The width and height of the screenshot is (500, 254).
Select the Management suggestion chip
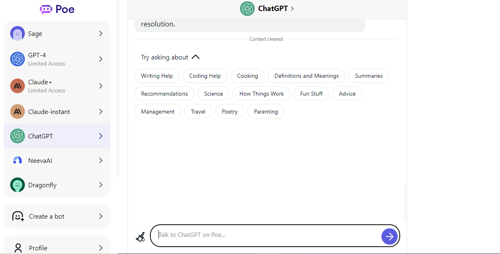158,112
